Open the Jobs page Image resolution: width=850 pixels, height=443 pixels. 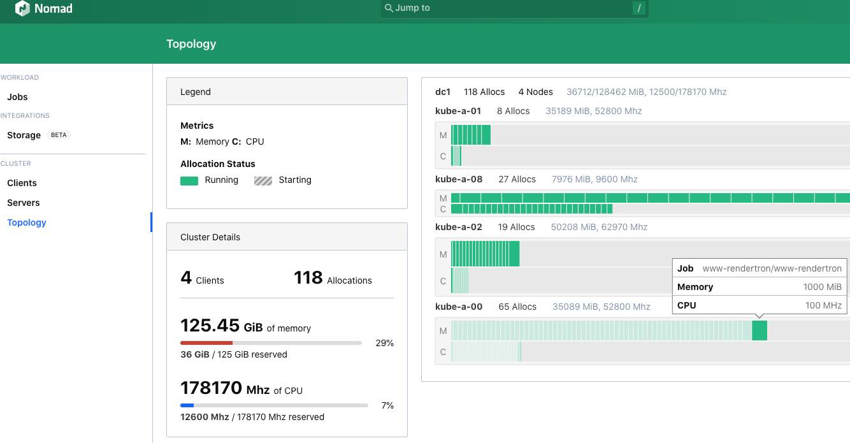[x=17, y=97]
